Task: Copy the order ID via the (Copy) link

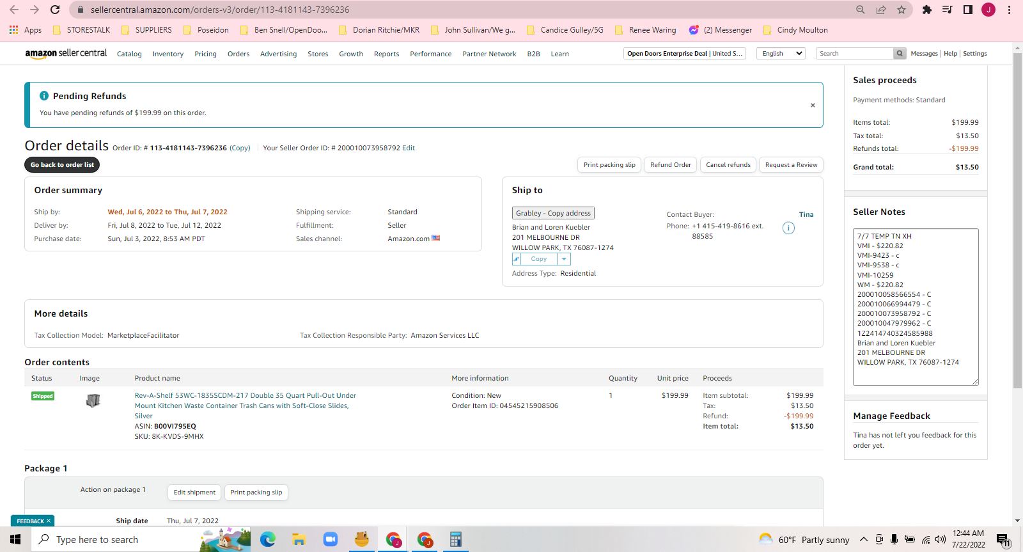Action: (x=240, y=148)
